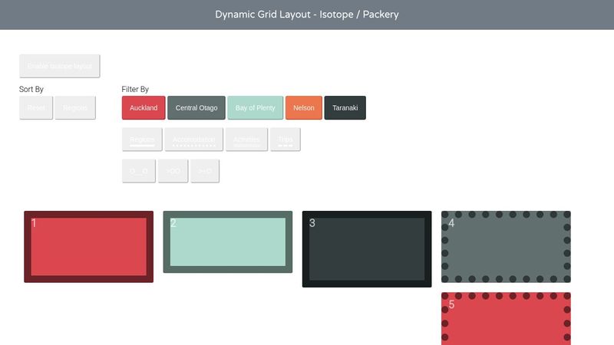Select the Trips filter with dashed underline
Viewport: 614px width, 345px height.
[x=285, y=140]
